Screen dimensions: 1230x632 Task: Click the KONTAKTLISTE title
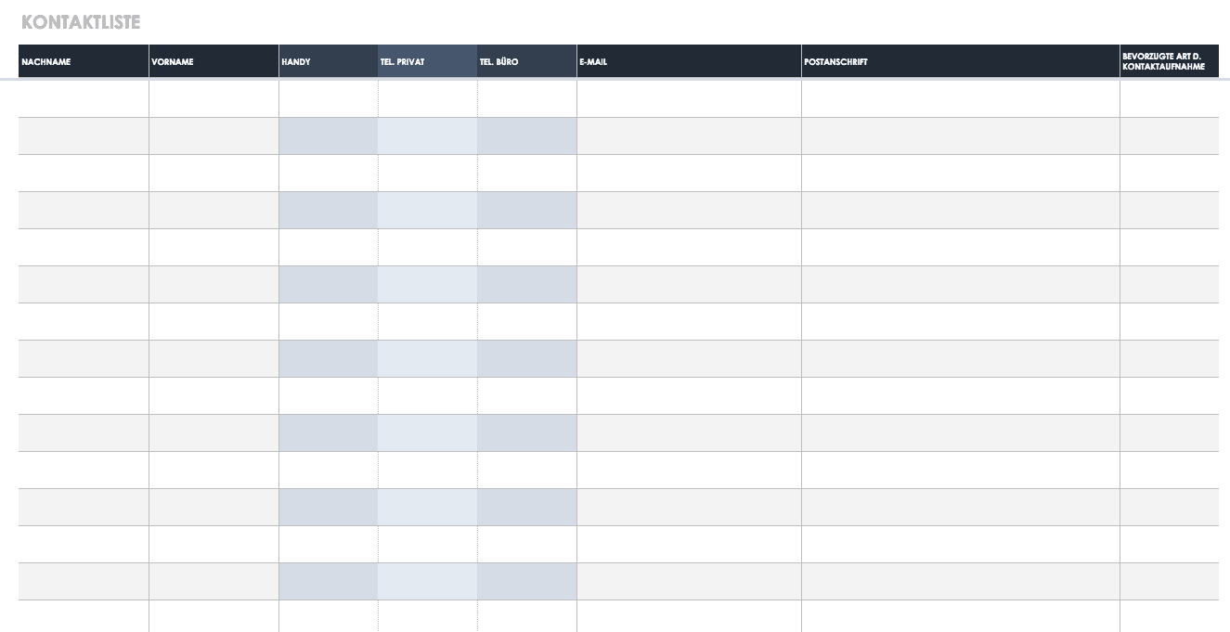point(81,22)
